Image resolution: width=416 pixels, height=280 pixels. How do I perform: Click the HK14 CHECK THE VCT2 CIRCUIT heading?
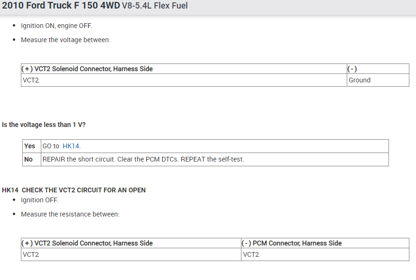(x=74, y=190)
